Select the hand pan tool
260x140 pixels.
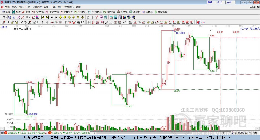click(88, 17)
